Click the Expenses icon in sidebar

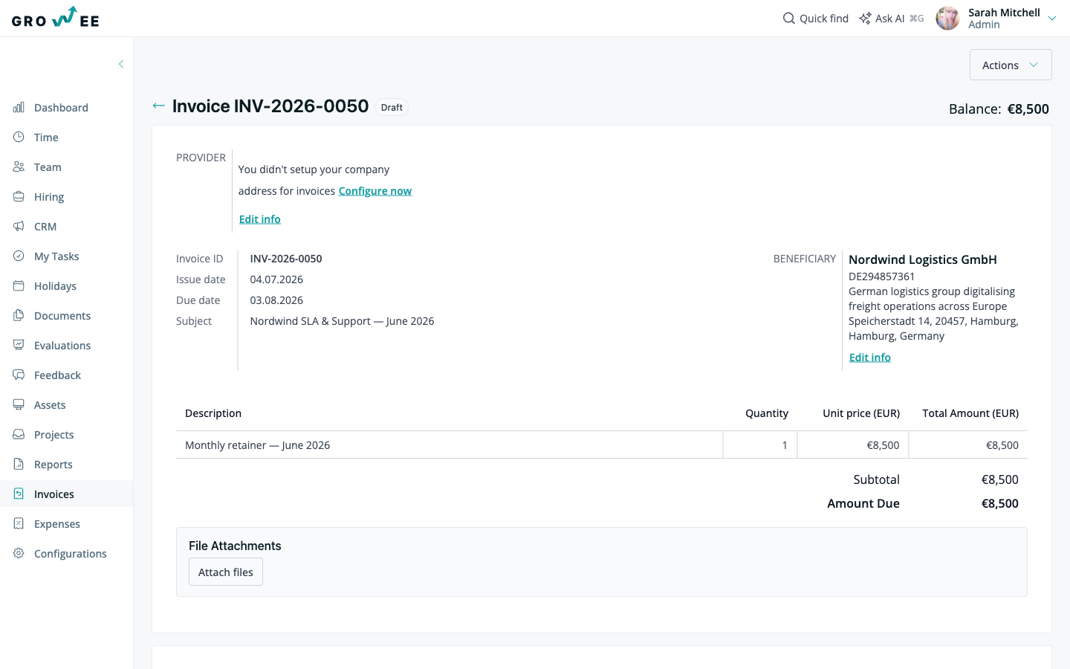pos(19,524)
